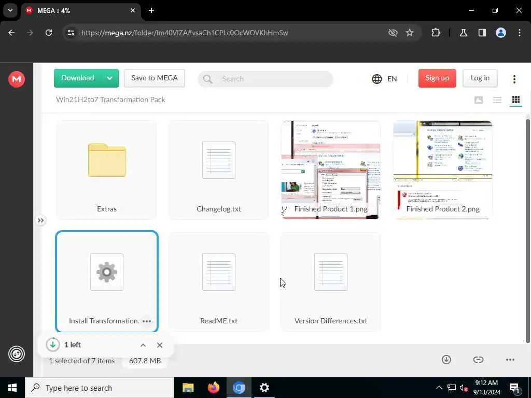
Task: Click the red Sign up button
Action: pyautogui.click(x=437, y=78)
